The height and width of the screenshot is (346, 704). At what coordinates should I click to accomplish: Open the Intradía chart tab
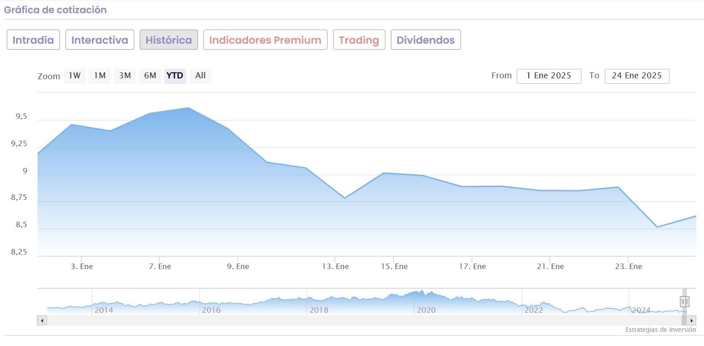33,40
